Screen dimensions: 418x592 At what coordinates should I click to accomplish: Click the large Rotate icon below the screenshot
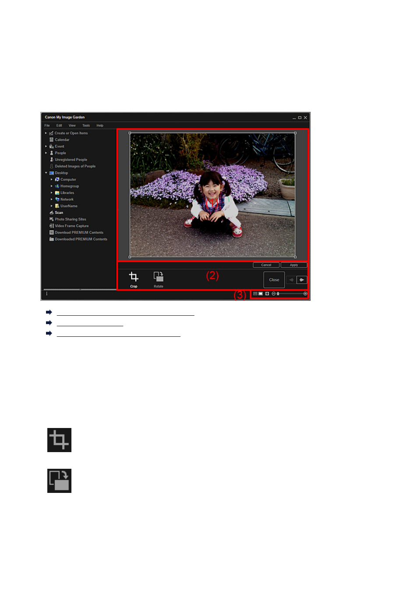(59, 481)
